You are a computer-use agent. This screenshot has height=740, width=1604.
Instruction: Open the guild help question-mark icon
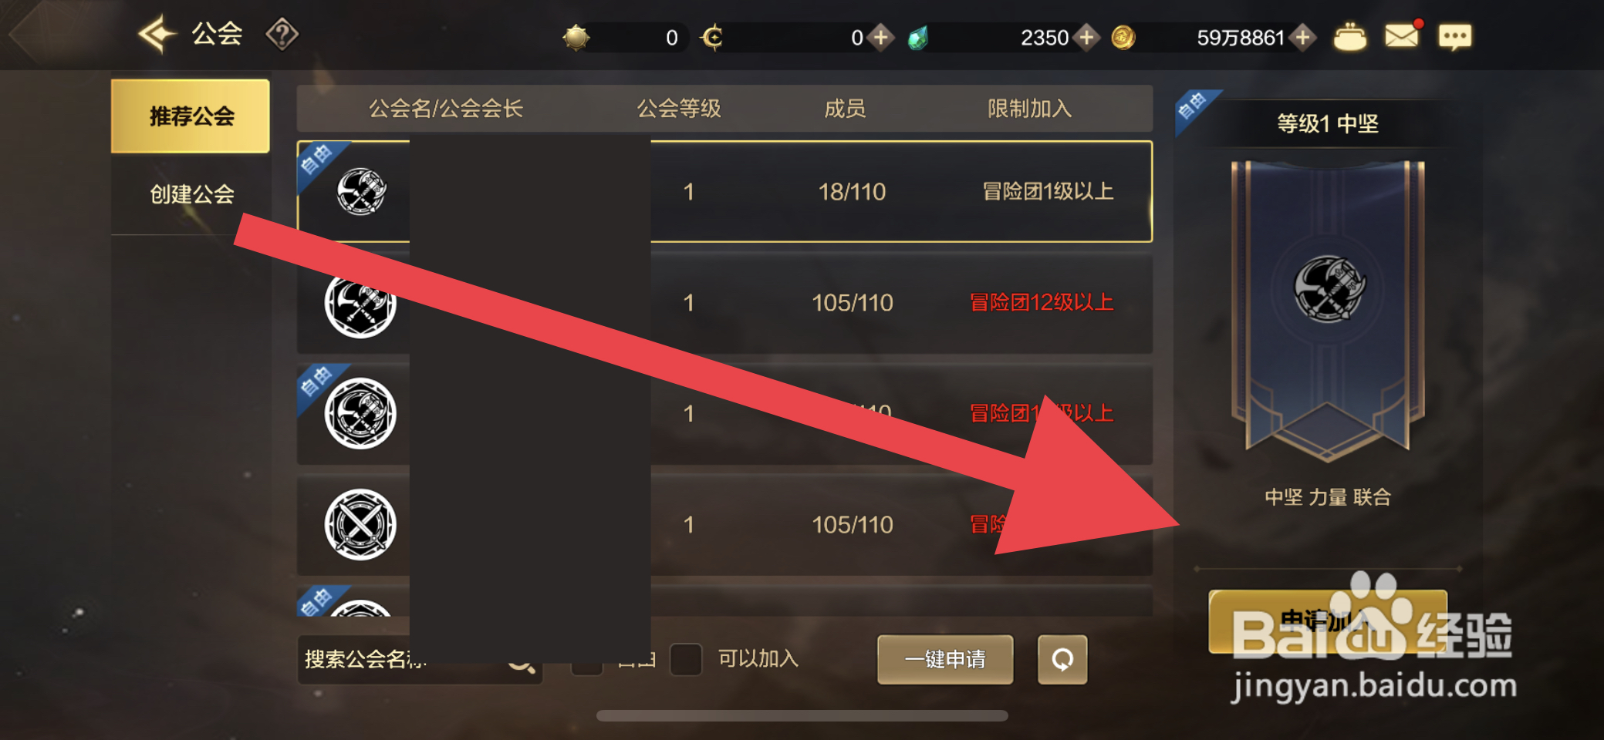[x=282, y=35]
